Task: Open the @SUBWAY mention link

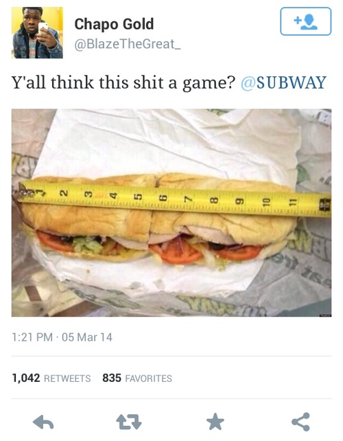Action: pyautogui.click(x=283, y=82)
